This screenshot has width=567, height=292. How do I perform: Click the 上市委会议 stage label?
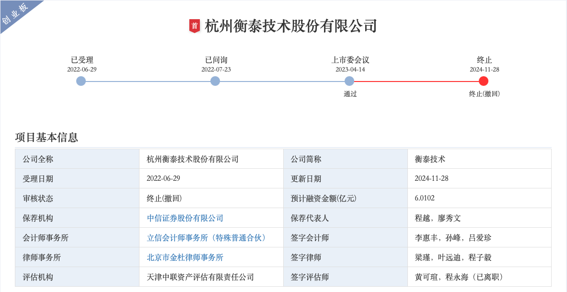click(350, 60)
